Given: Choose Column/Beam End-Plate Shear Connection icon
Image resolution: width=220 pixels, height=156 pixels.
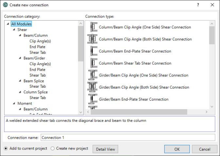Looking at the screenshot, I should [x=93, y=51].
